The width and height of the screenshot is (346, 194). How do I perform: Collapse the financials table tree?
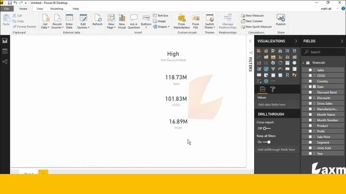coord(303,63)
